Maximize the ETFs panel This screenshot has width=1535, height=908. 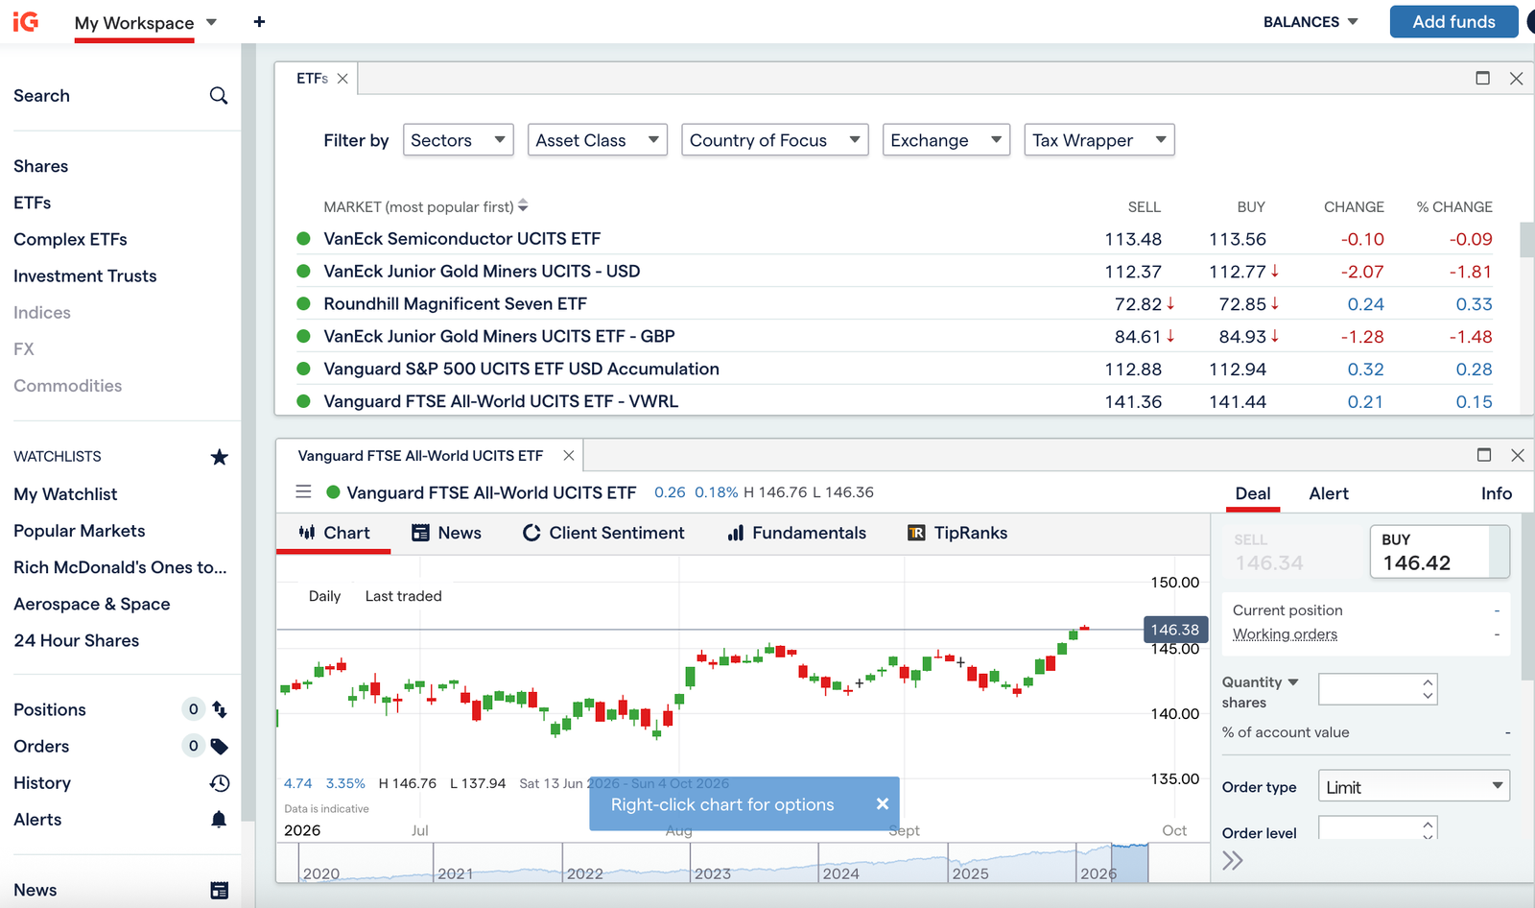point(1483,78)
